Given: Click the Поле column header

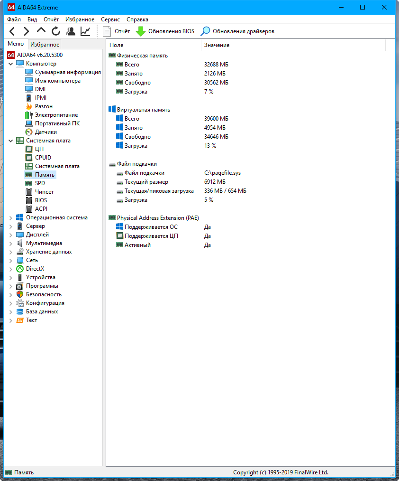Looking at the screenshot, I should 154,45.
